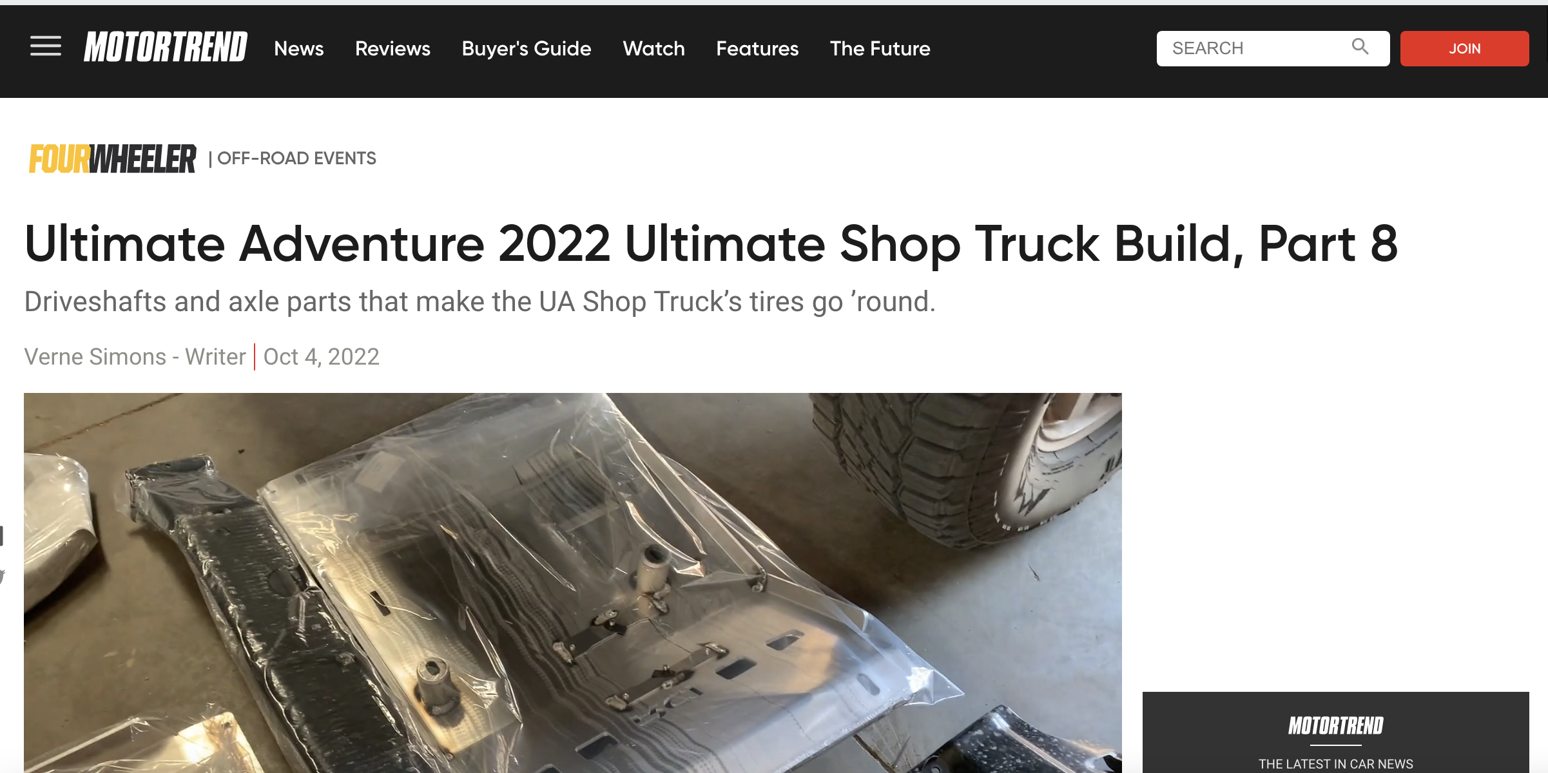Screen dimensions: 1548x773
Task: Focus the SEARCH input field
Action: 1273,48
